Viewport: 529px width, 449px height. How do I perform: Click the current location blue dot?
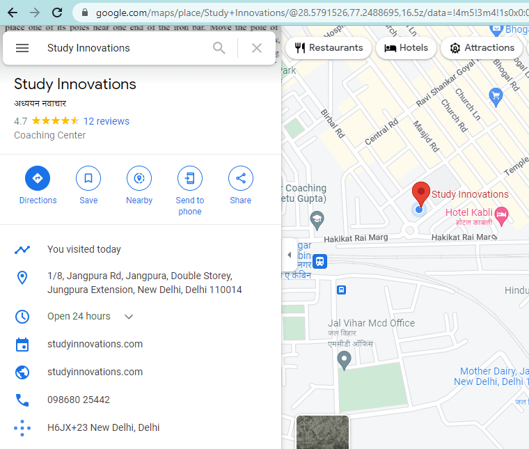tap(419, 210)
